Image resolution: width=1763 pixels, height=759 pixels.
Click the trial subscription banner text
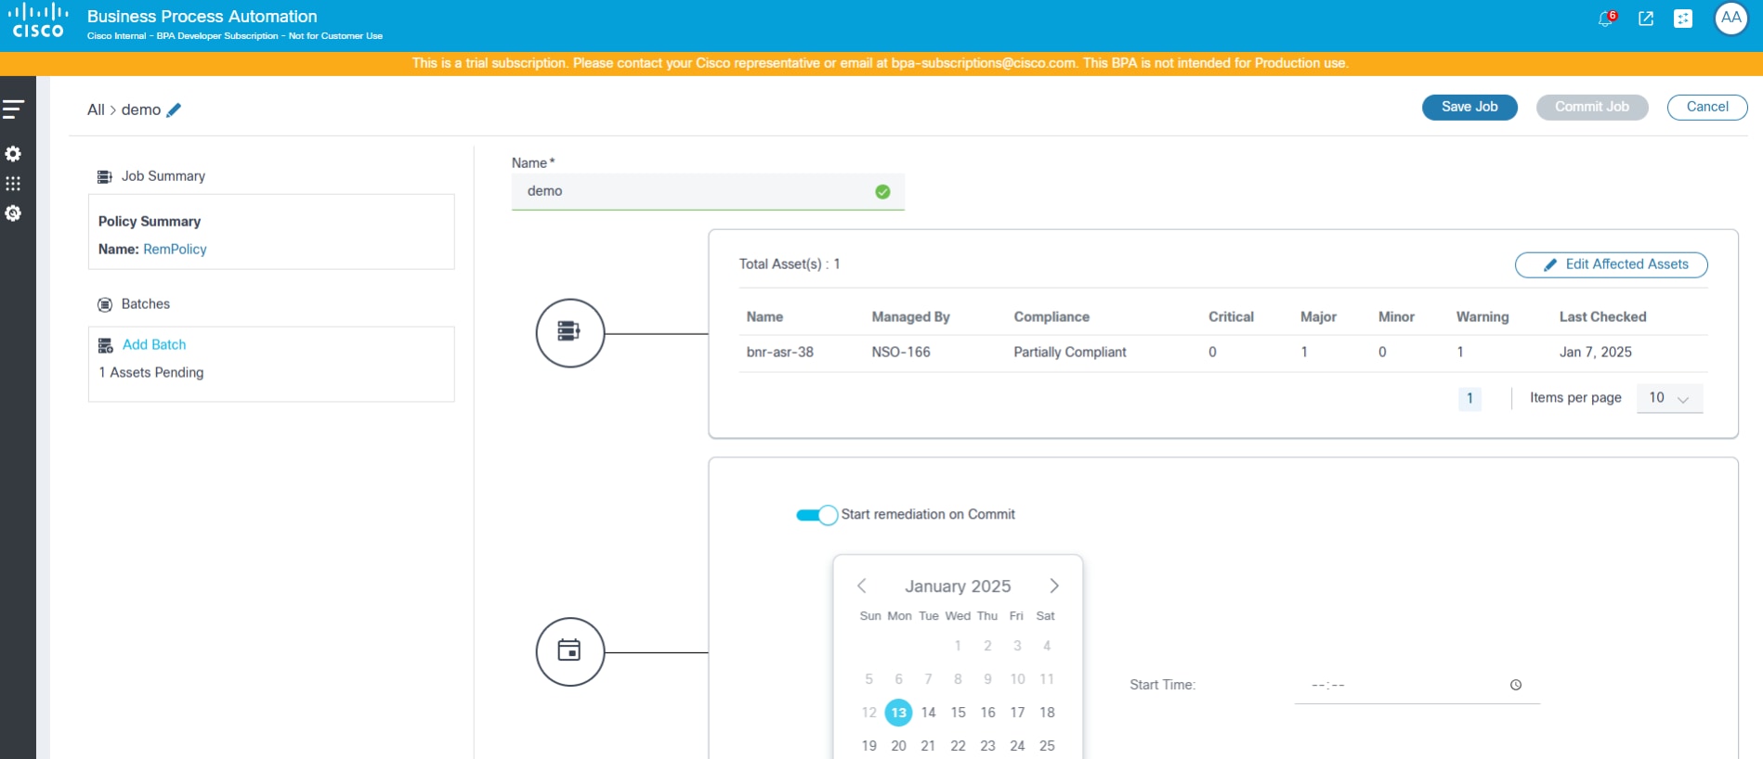click(881, 63)
